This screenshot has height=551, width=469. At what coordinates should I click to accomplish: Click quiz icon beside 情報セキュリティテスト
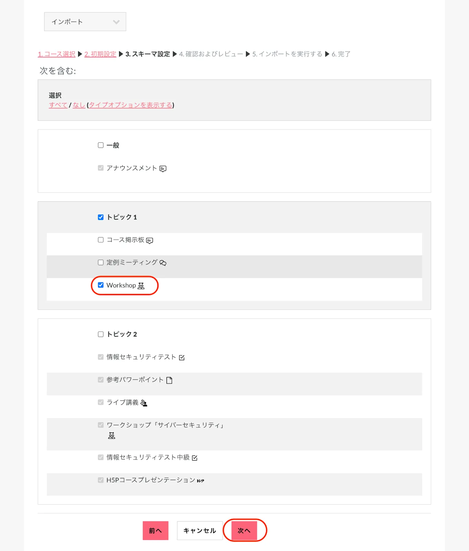tap(182, 358)
